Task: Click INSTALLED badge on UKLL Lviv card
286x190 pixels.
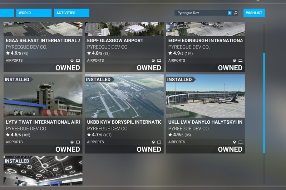Action: click(180, 80)
